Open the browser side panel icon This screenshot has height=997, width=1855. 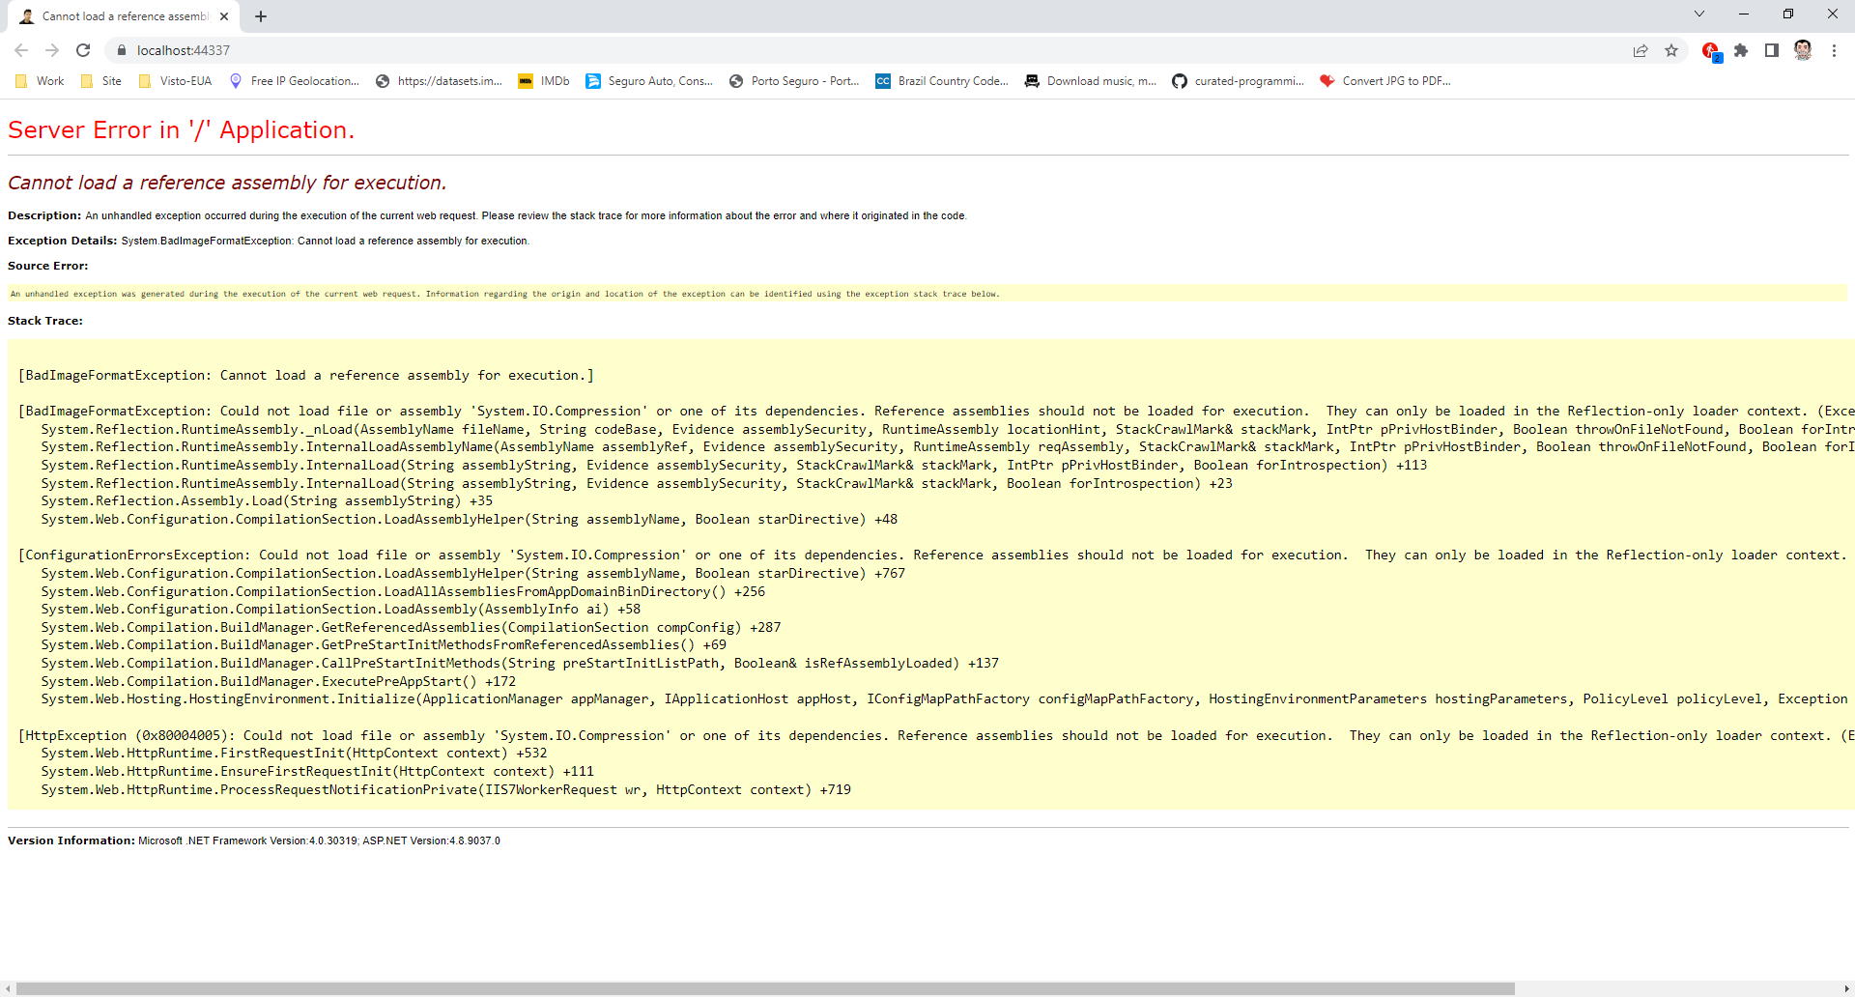1772,50
